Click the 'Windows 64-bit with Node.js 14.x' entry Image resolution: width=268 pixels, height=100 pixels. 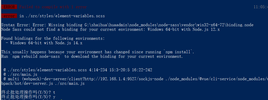tap(46, 43)
